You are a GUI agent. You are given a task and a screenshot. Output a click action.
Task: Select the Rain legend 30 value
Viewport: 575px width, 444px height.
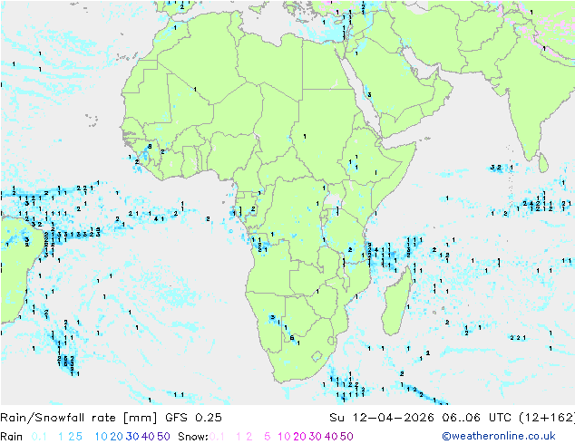(132, 437)
